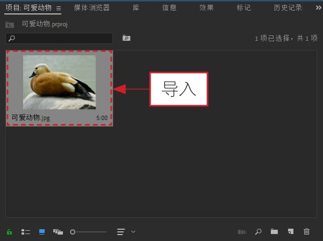Switch to icon view
Image resolution: width=323 pixels, height=241 pixels.
coord(42,232)
